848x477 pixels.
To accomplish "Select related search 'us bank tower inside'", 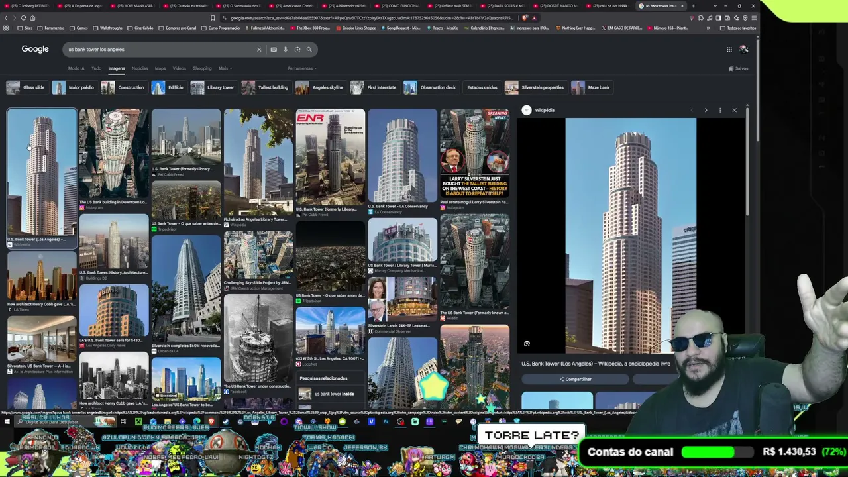I will (x=329, y=394).
